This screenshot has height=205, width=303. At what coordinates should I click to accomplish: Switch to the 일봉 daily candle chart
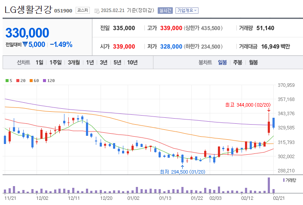click(222, 62)
